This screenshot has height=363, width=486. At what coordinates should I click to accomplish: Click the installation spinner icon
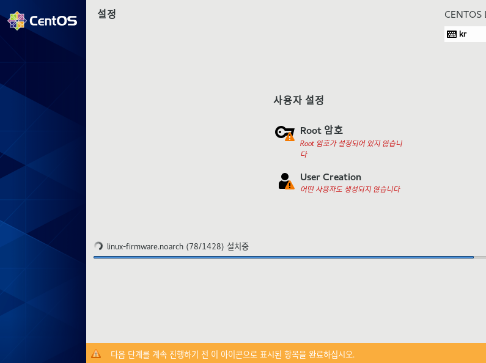98,246
